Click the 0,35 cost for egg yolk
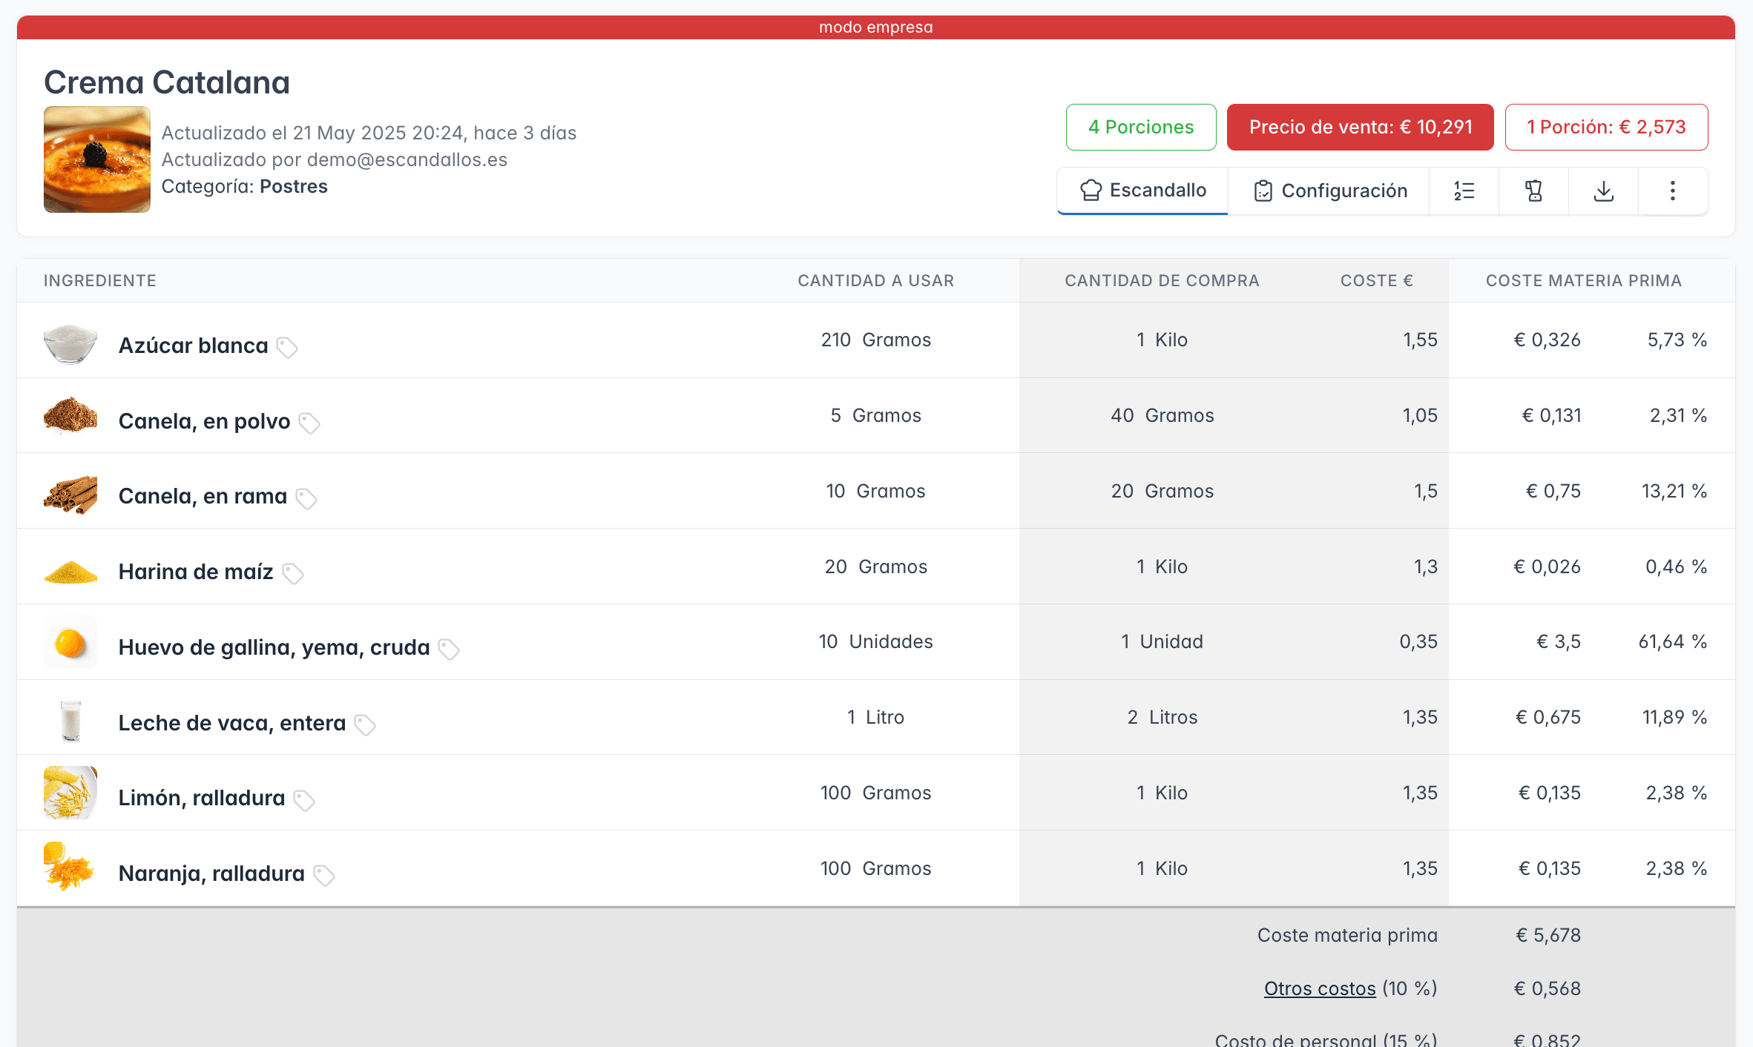The width and height of the screenshot is (1753, 1047). [x=1418, y=641]
